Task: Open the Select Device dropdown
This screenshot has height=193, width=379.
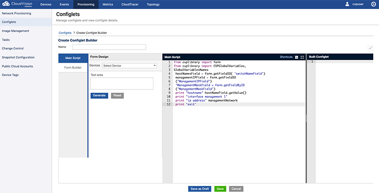Action: click(x=129, y=66)
